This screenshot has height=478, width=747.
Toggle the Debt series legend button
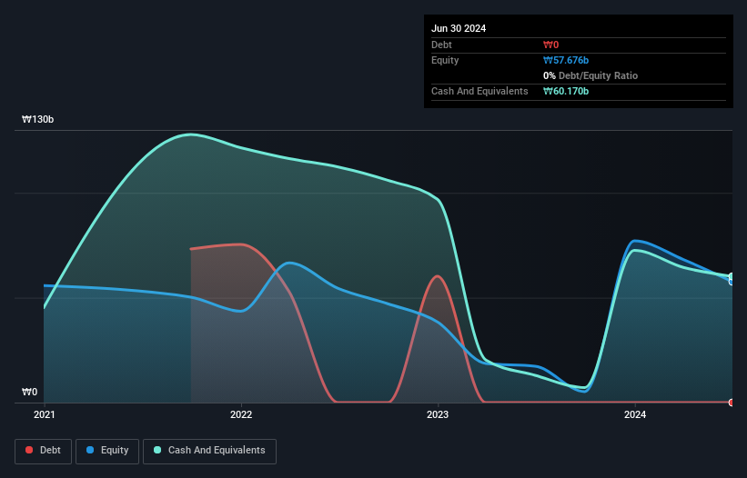(x=44, y=451)
